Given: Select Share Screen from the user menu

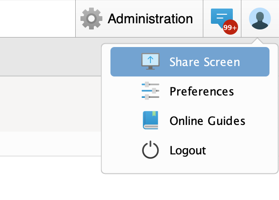Looking at the screenshot, I should 190,62.
